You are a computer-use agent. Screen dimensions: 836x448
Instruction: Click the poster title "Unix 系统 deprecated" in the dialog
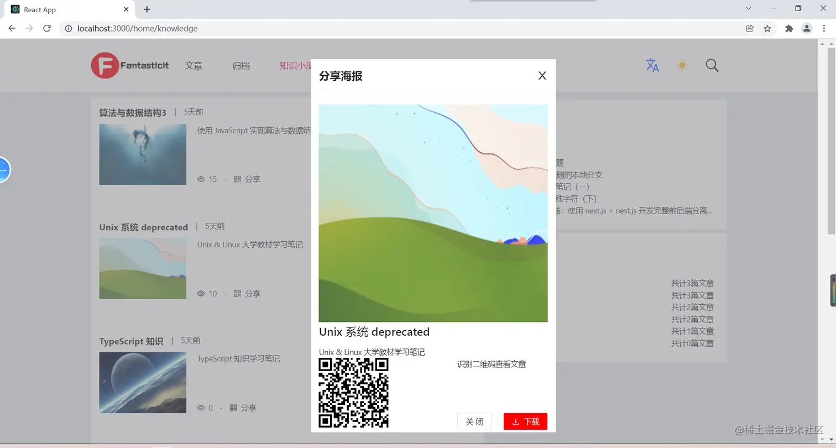(374, 332)
